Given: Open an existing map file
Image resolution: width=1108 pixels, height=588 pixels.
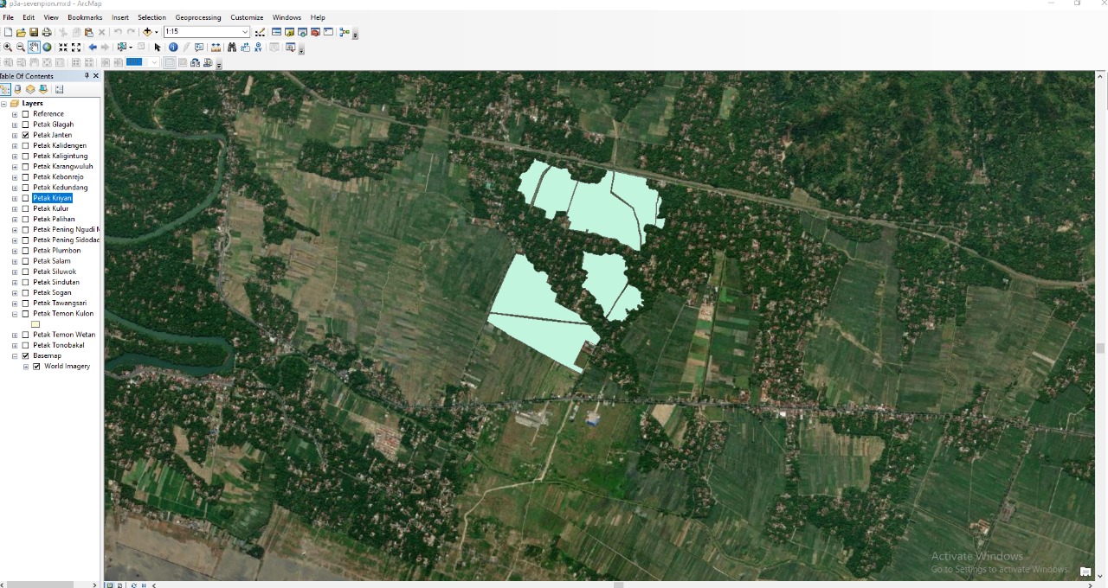Looking at the screenshot, I should point(21,32).
